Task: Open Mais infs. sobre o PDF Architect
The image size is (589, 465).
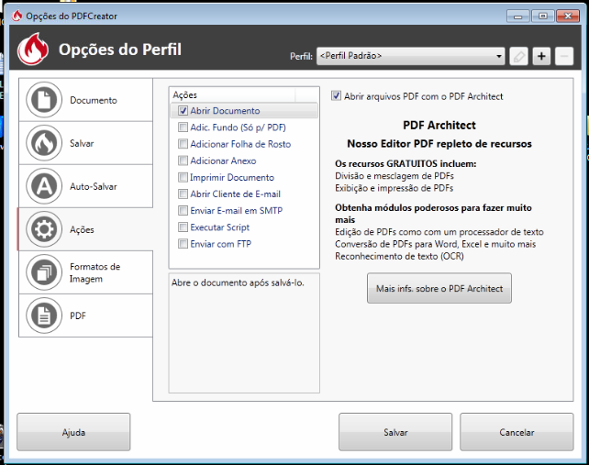Action: tap(439, 288)
